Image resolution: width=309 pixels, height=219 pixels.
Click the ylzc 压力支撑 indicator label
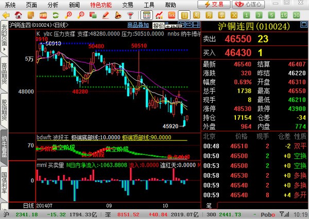(59, 34)
